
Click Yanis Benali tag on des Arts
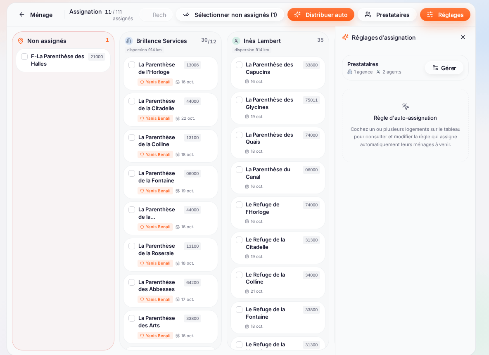pos(155,336)
